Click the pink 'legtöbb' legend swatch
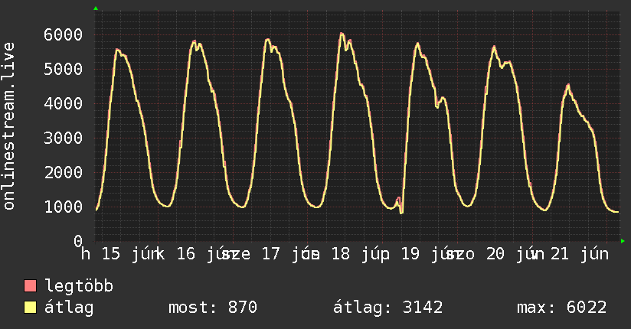This screenshot has height=329, width=631. 30,286
